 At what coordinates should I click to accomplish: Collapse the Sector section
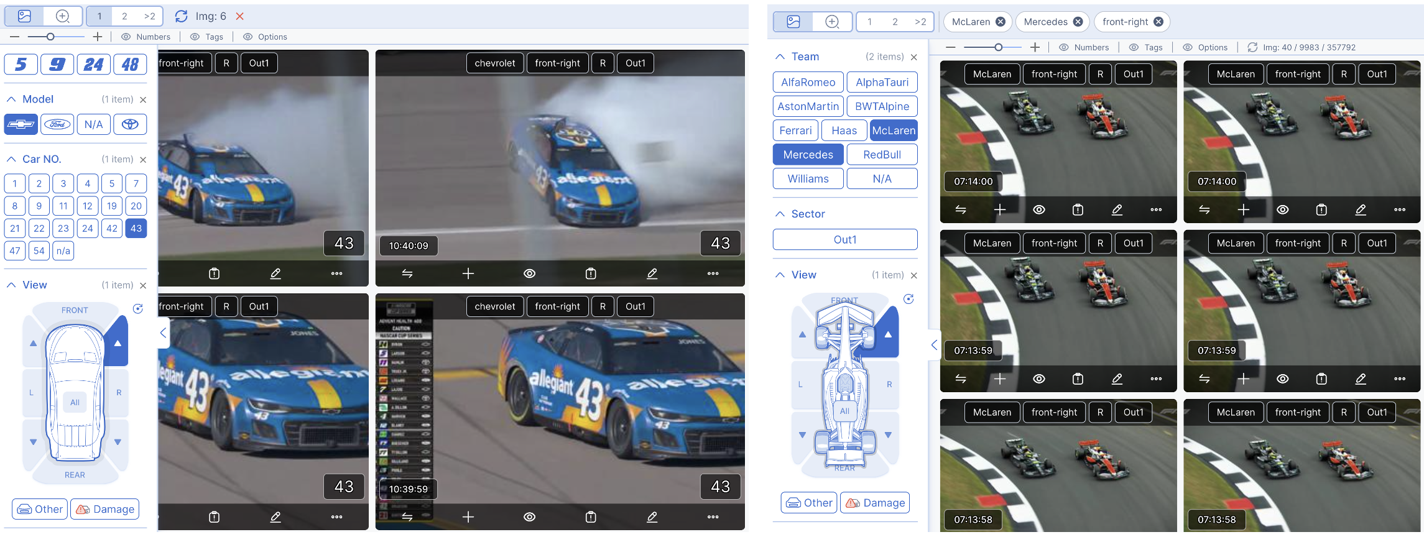(x=780, y=214)
